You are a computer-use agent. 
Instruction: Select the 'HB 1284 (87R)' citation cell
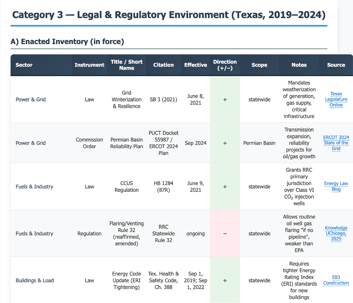(x=163, y=187)
